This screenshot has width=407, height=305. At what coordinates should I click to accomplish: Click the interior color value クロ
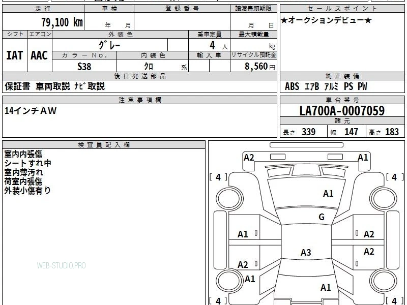pyautogui.click(x=149, y=67)
